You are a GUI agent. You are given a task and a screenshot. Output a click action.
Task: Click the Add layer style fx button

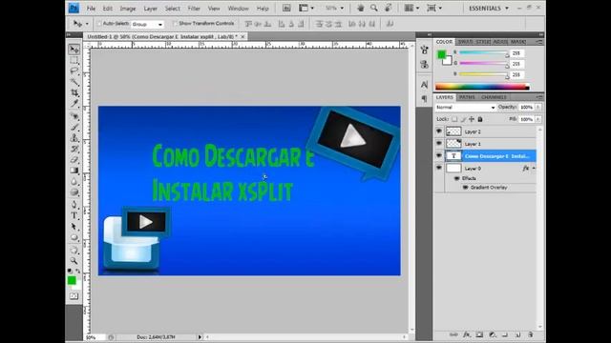467,334
